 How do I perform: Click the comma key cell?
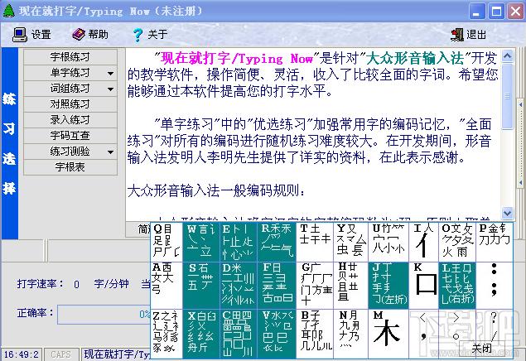423,334
